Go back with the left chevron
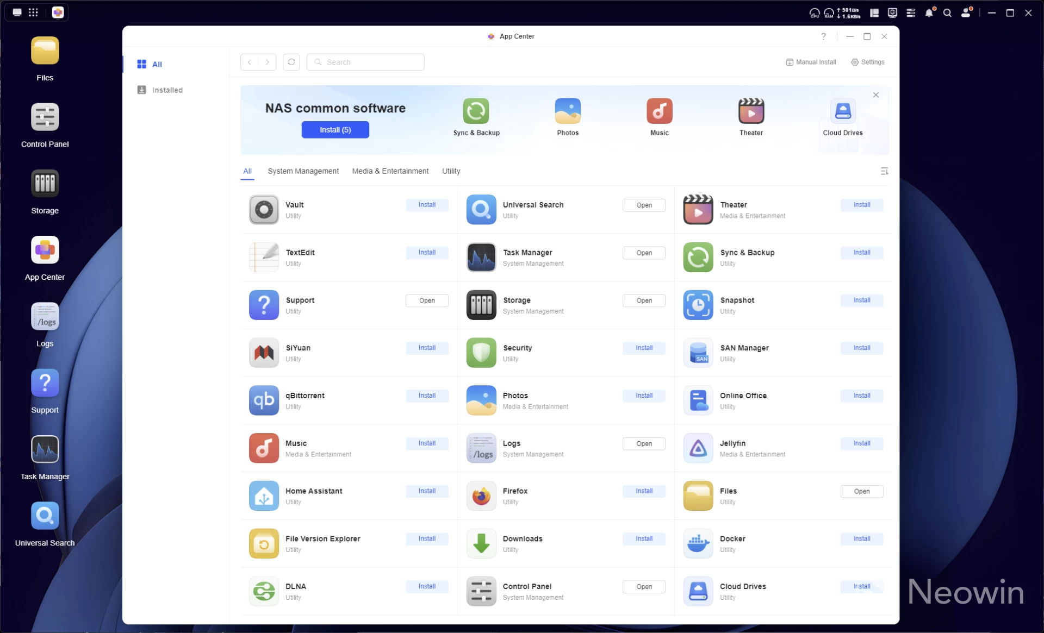Viewport: 1044px width, 633px height. [x=250, y=62]
